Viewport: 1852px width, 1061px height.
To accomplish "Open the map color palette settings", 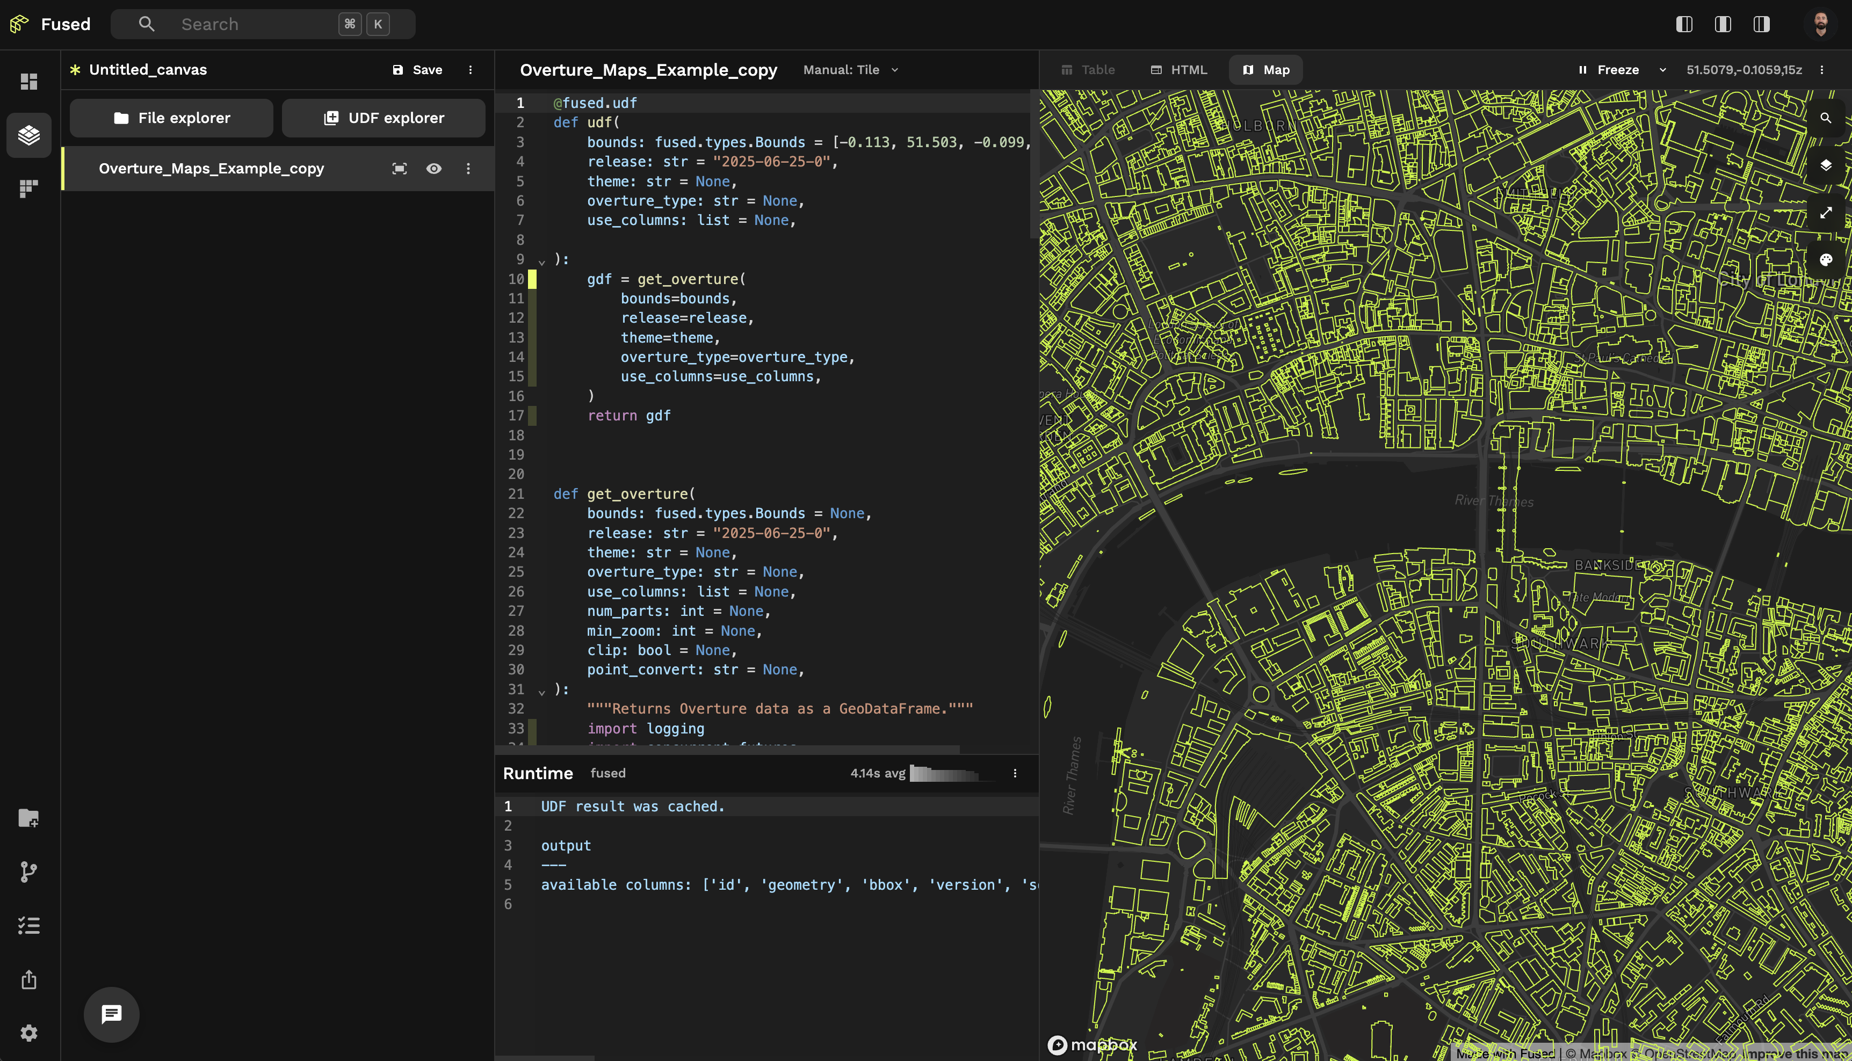I will click(x=1826, y=259).
